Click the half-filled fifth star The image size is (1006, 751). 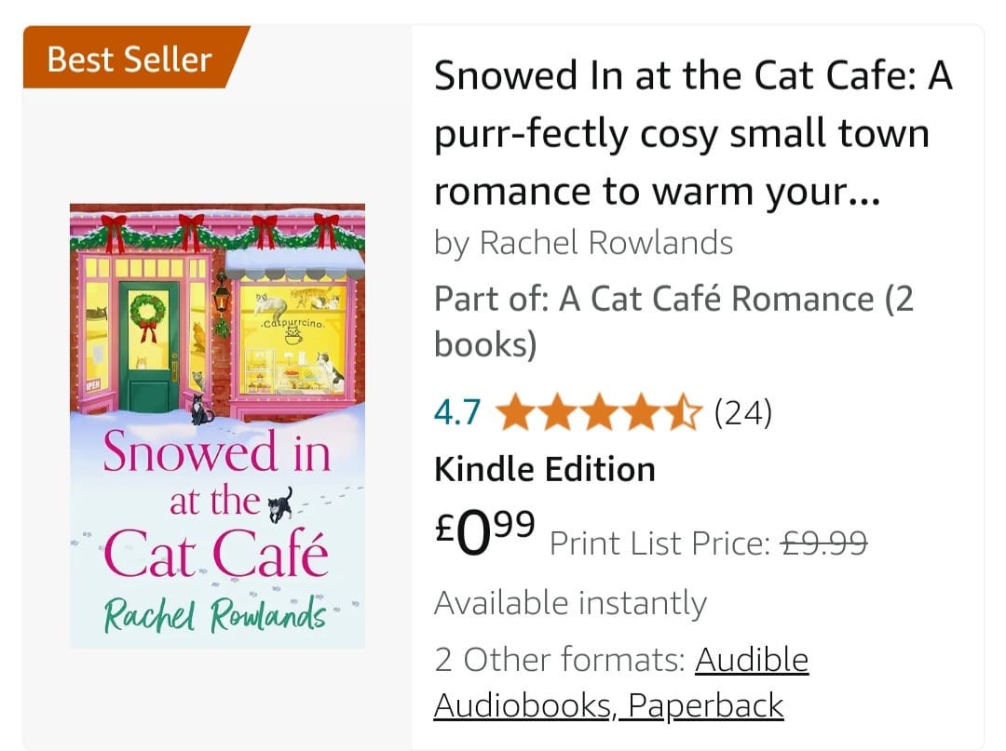click(x=682, y=412)
